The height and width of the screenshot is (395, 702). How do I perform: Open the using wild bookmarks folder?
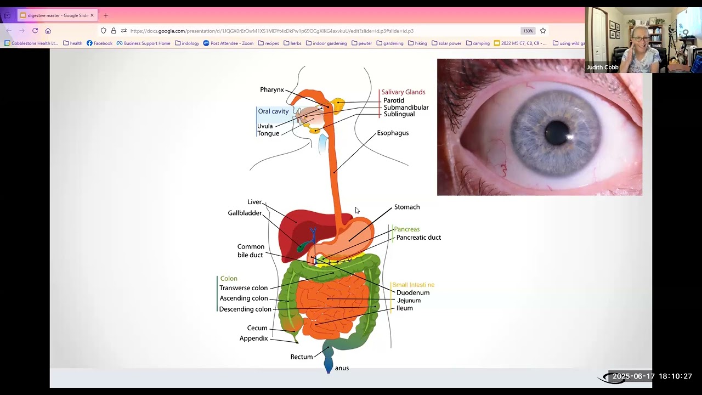[x=569, y=43]
